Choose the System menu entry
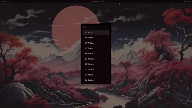The height and width of the screenshot is (108, 192). pos(96,80)
